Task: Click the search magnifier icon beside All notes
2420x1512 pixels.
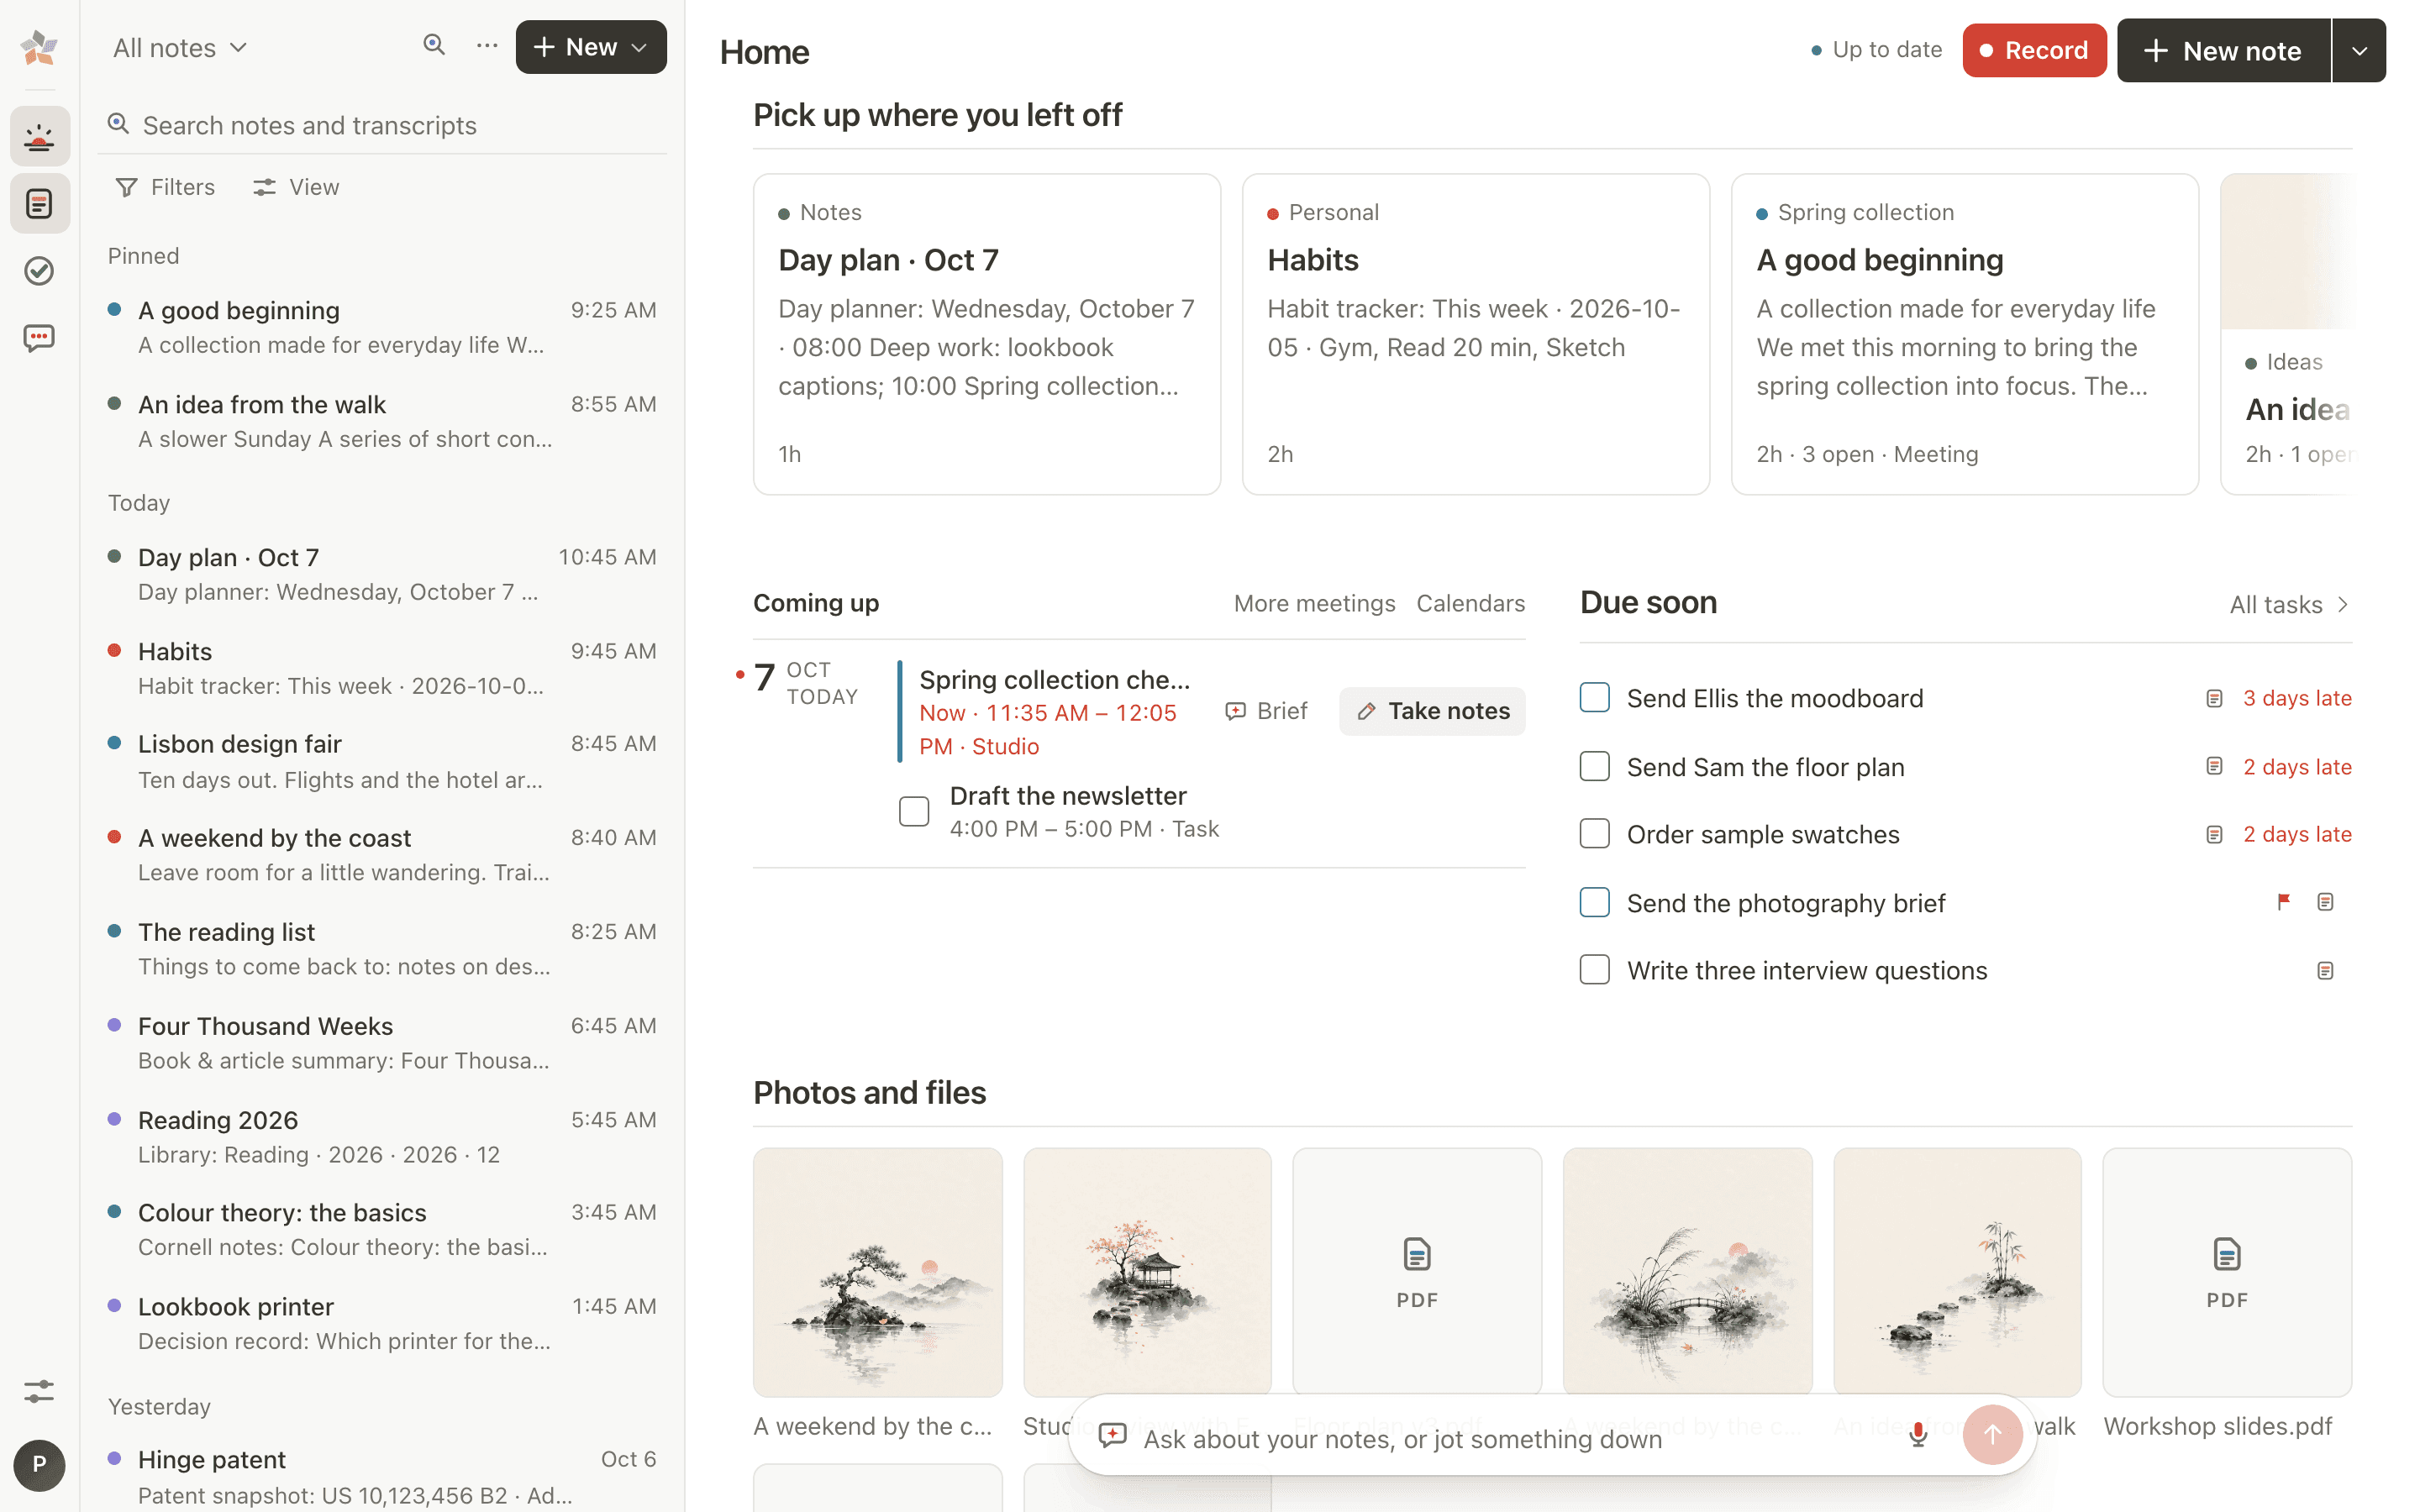Action: coord(434,45)
